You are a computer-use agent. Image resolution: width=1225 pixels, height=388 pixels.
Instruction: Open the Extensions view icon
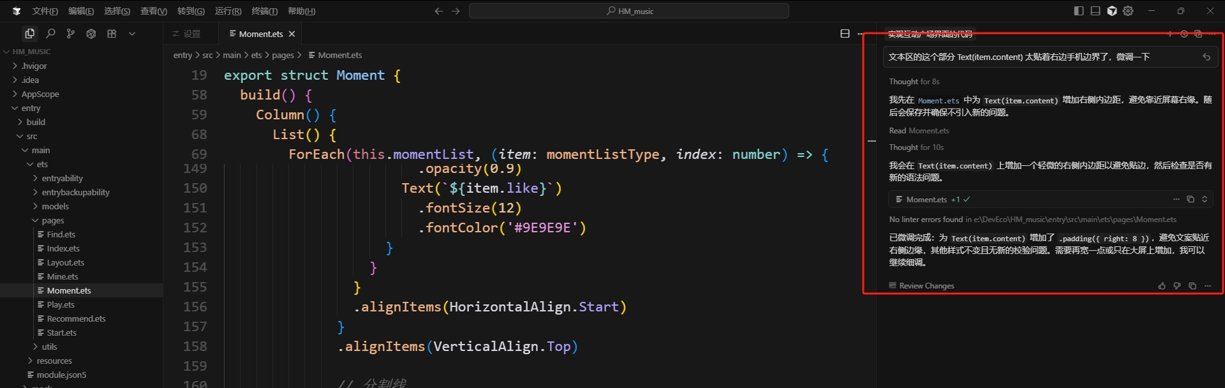[112, 34]
